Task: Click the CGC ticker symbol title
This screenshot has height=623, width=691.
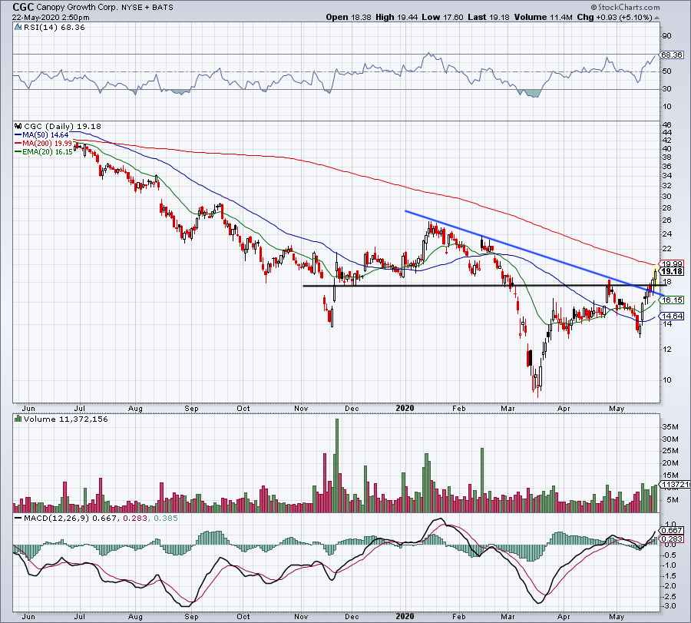Action: [22, 7]
